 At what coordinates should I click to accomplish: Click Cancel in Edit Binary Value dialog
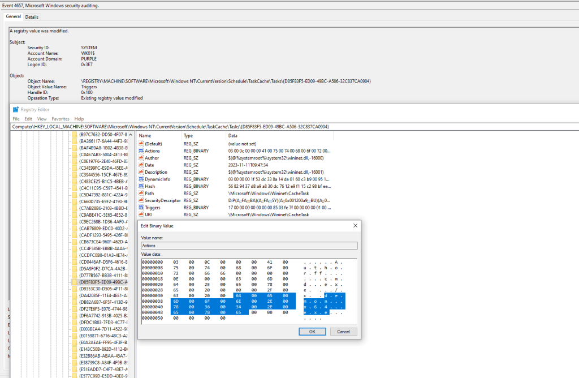tap(343, 332)
